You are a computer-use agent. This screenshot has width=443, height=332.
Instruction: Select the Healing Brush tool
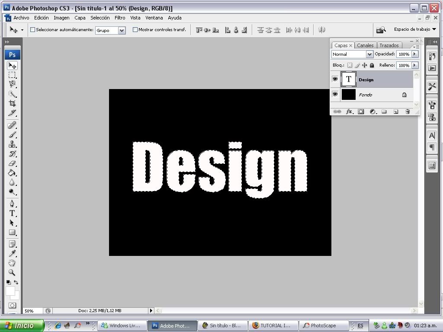pos(12,125)
